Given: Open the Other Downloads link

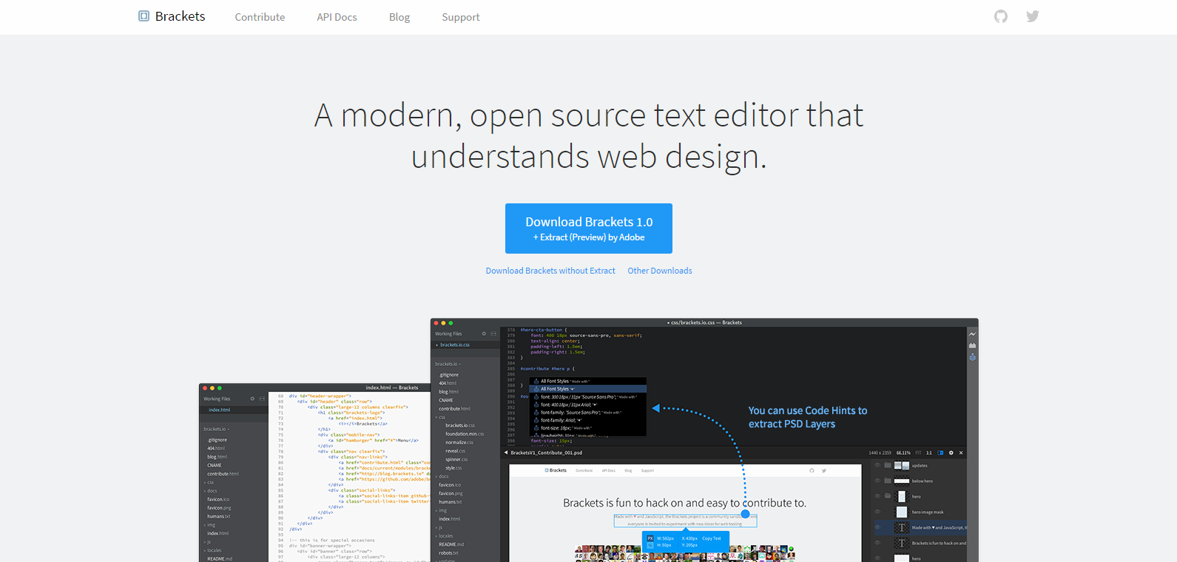Looking at the screenshot, I should tap(660, 271).
